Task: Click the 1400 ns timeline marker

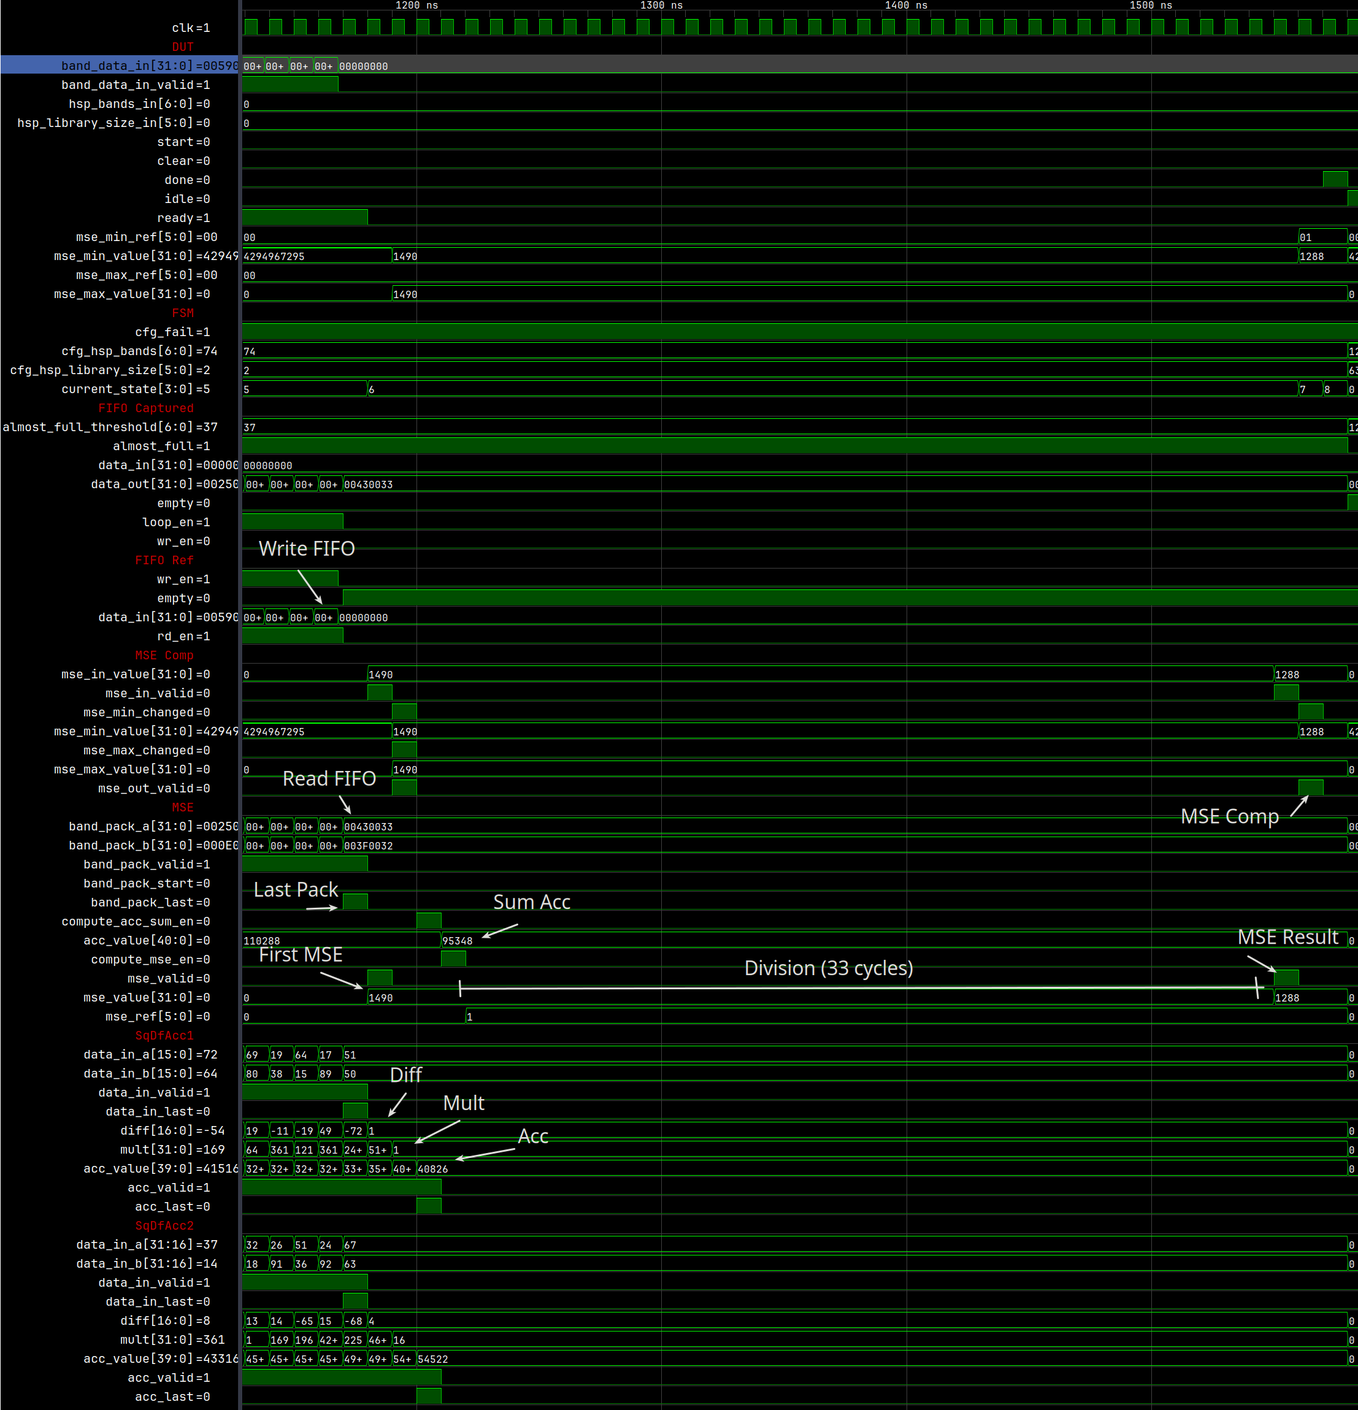Action: (907, 5)
